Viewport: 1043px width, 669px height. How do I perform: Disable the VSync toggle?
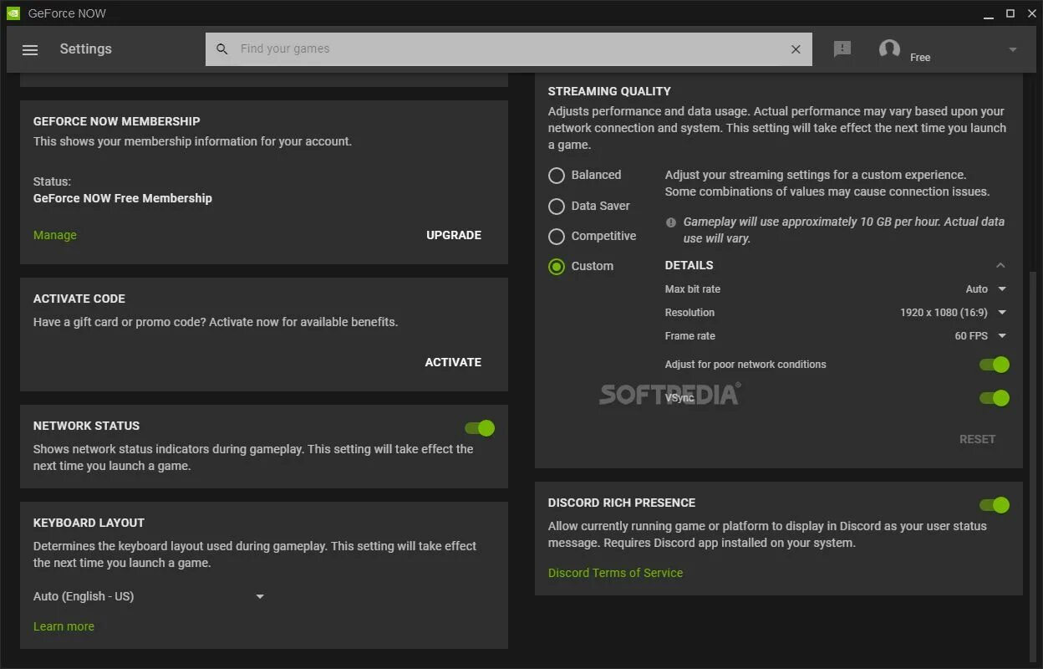coord(995,398)
